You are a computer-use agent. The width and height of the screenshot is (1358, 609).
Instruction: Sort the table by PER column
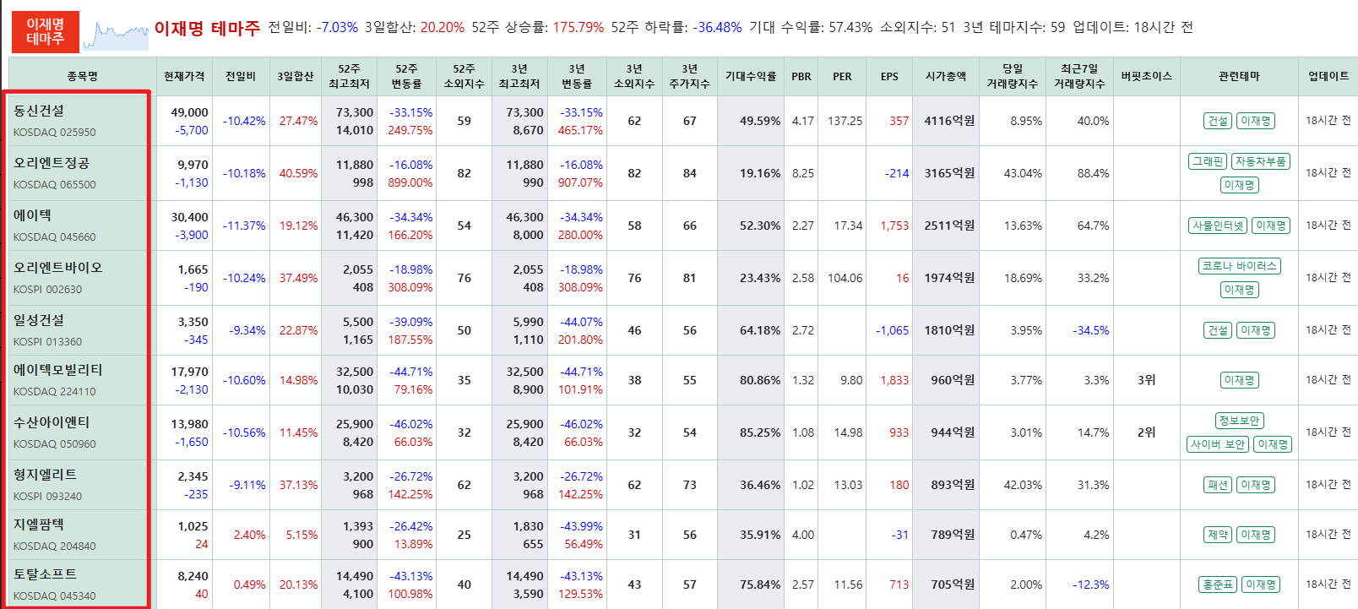(841, 75)
